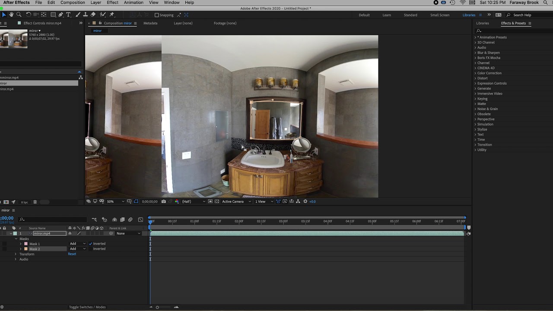Viewport: 553px width, 311px height.
Task: Switch to the Learn workspace
Action: (387, 15)
